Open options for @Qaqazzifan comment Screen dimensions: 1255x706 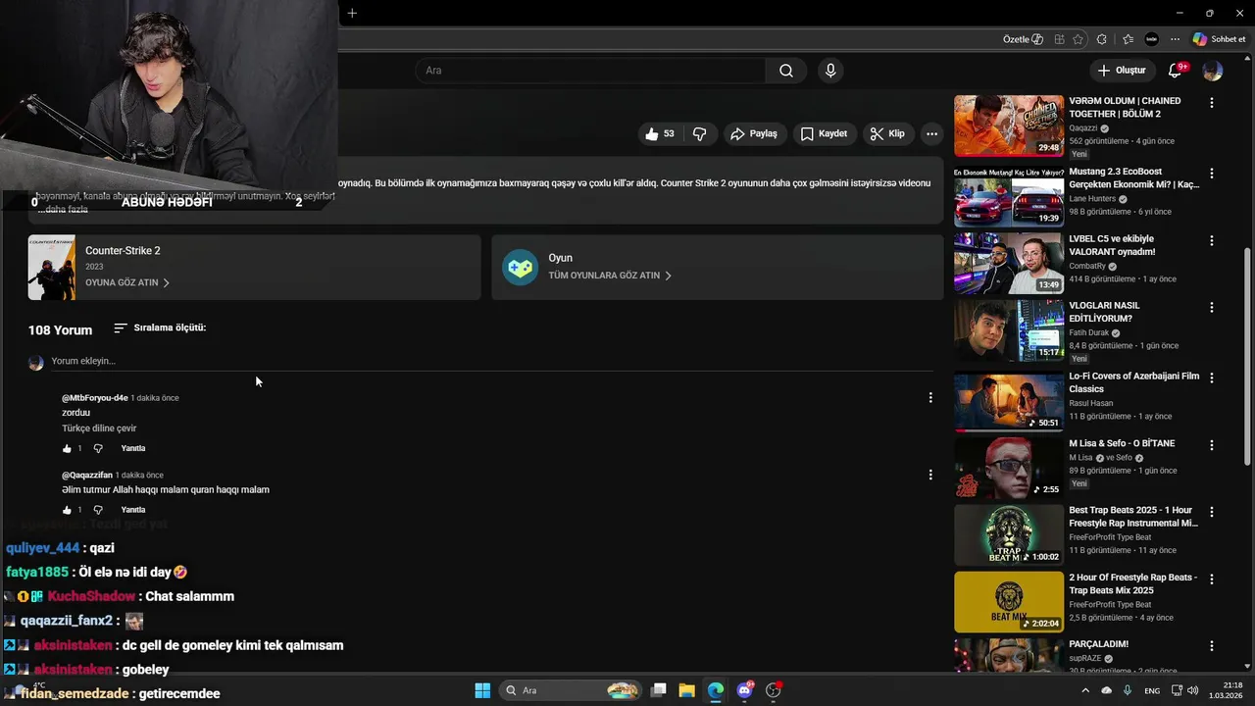pyautogui.click(x=930, y=475)
